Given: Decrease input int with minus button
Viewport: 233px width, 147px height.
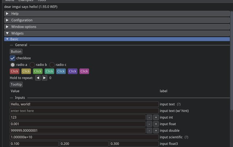Looking at the screenshot, I should (149, 117).
